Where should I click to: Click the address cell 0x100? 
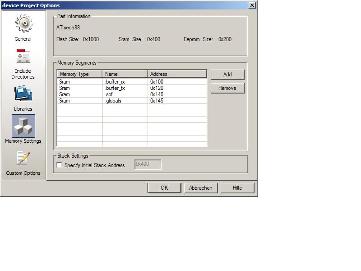[x=157, y=82]
